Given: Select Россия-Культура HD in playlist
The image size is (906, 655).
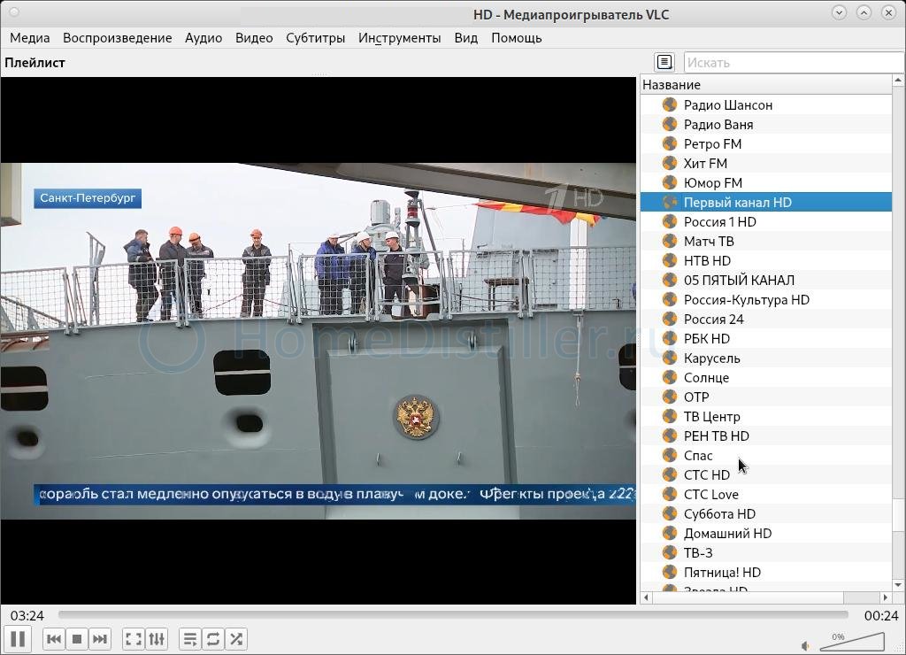Looking at the screenshot, I should [x=766, y=299].
